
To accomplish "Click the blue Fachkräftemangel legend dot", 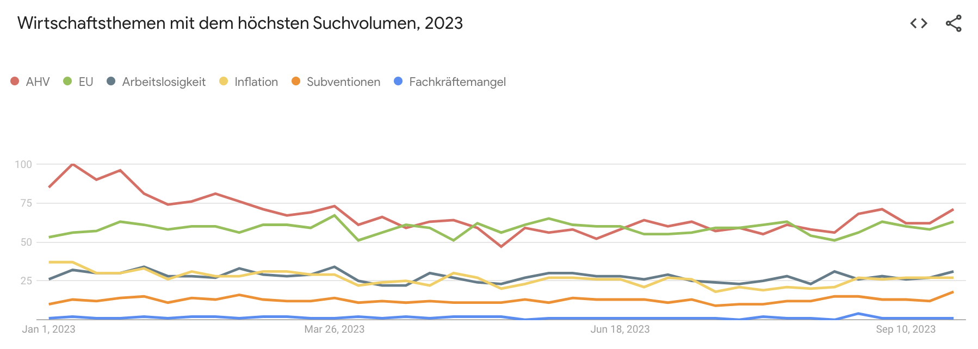I will 398,82.
